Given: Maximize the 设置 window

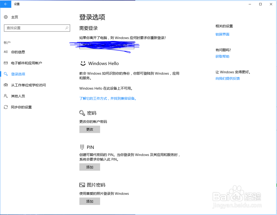Looking at the screenshot, I should tap(260, 4).
